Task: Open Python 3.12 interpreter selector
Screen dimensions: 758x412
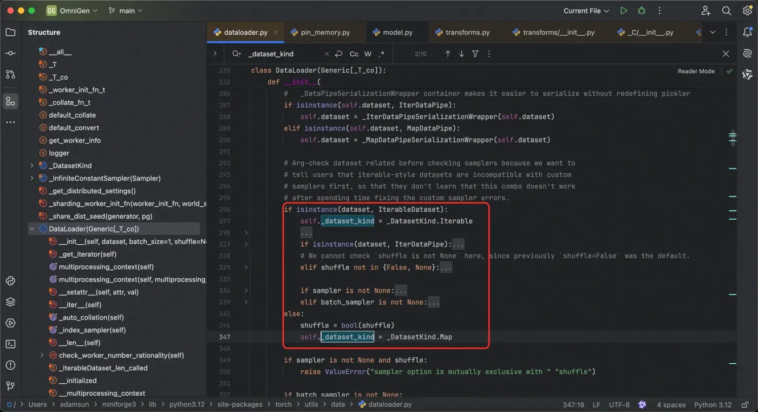Action: coord(713,404)
